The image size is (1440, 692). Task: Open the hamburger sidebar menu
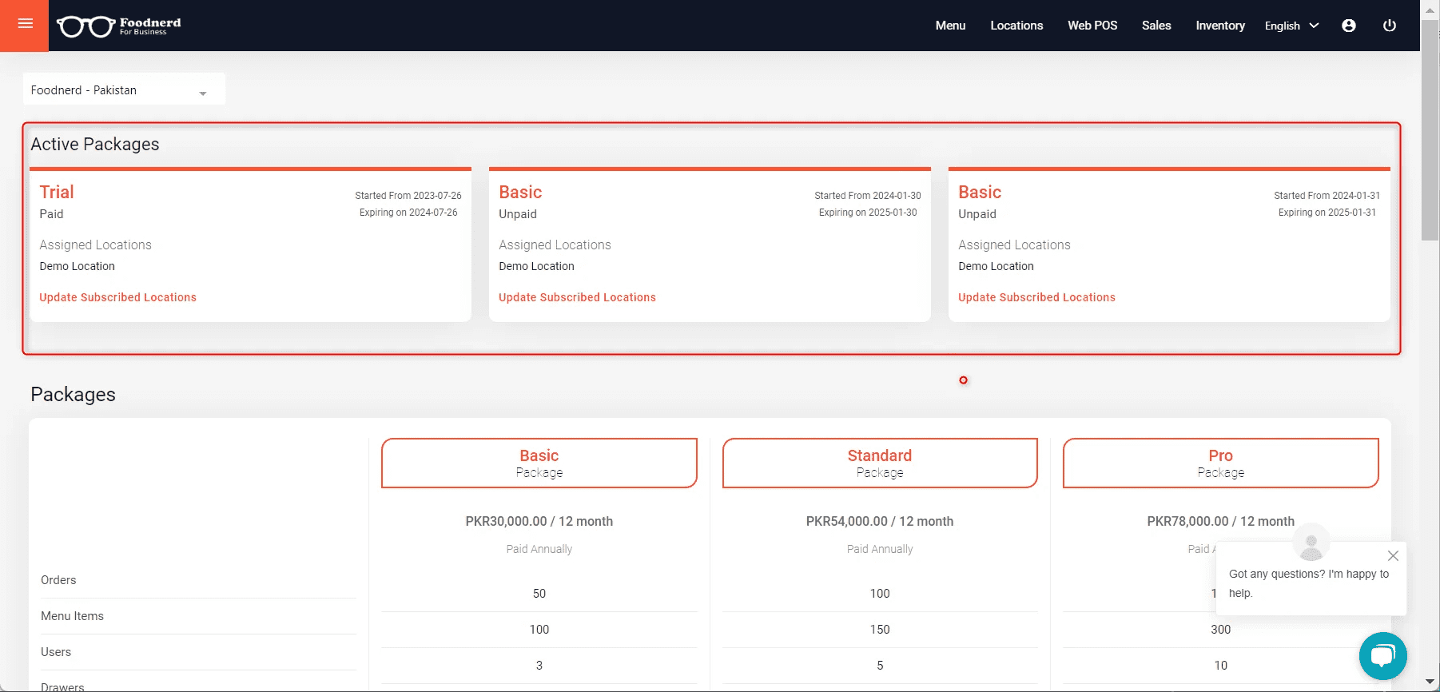[x=25, y=24]
